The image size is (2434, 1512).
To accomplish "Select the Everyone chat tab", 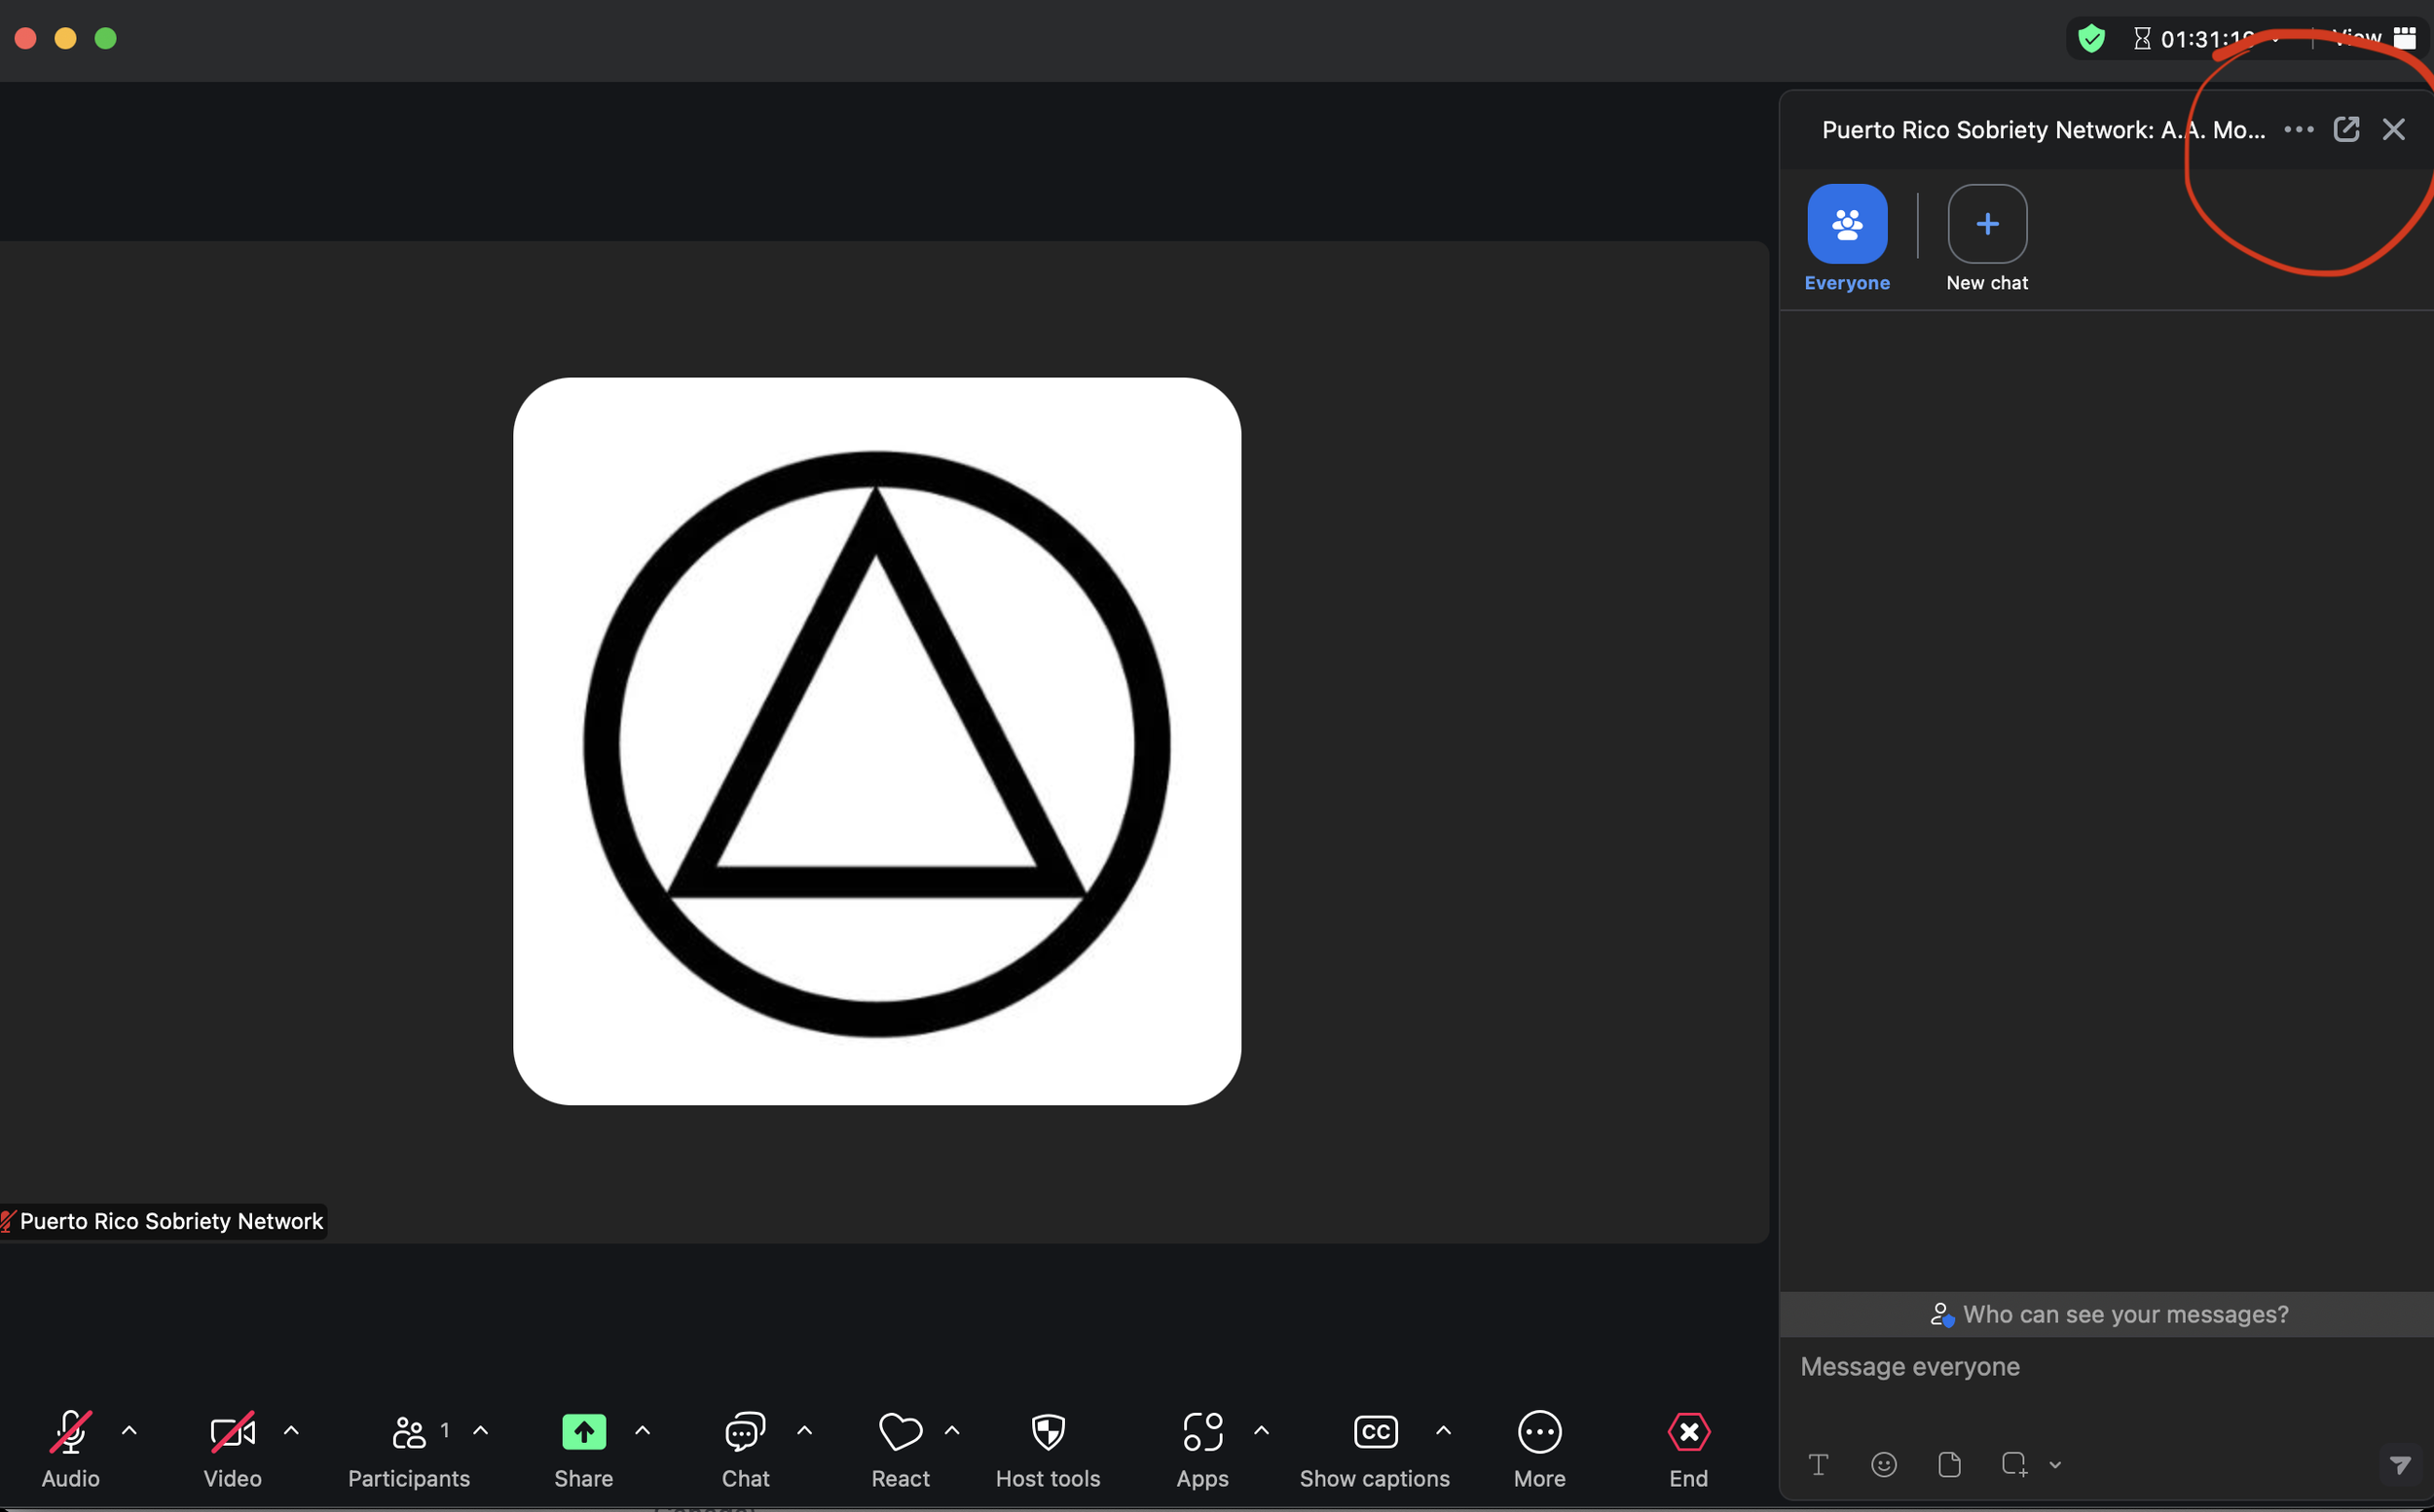I will coord(1847,224).
